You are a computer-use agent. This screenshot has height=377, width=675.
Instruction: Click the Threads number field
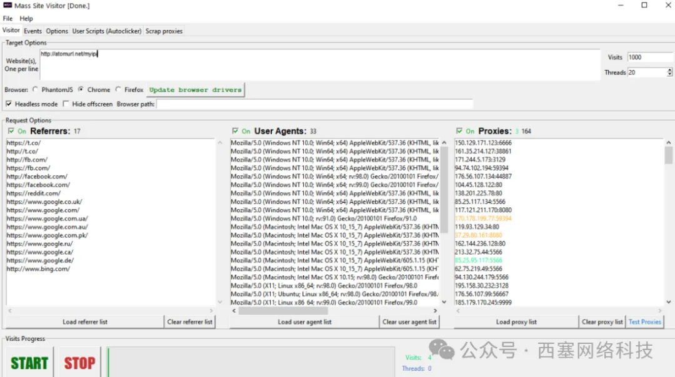click(647, 72)
